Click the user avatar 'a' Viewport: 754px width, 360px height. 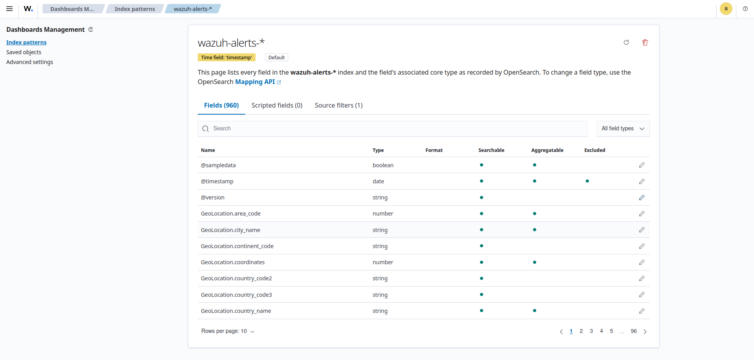tap(726, 9)
